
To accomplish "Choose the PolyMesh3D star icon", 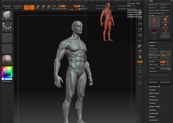I will pyautogui.click(x=166, y=31).
